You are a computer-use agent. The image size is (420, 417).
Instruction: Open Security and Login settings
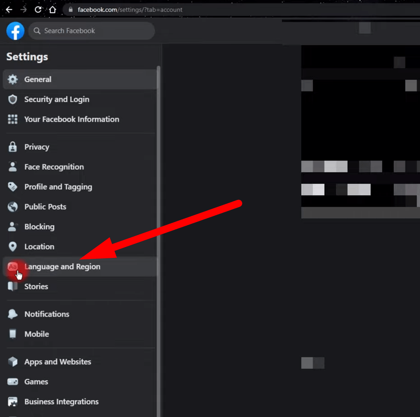click(x=80, y=99)
